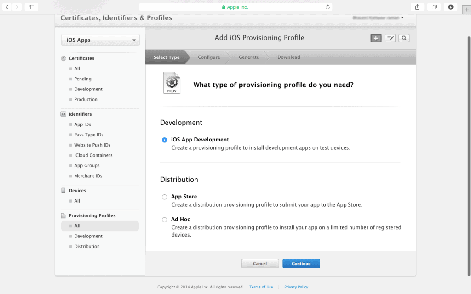Click the Cancel button
Screen dimensions: 471x294
(260, 263)
